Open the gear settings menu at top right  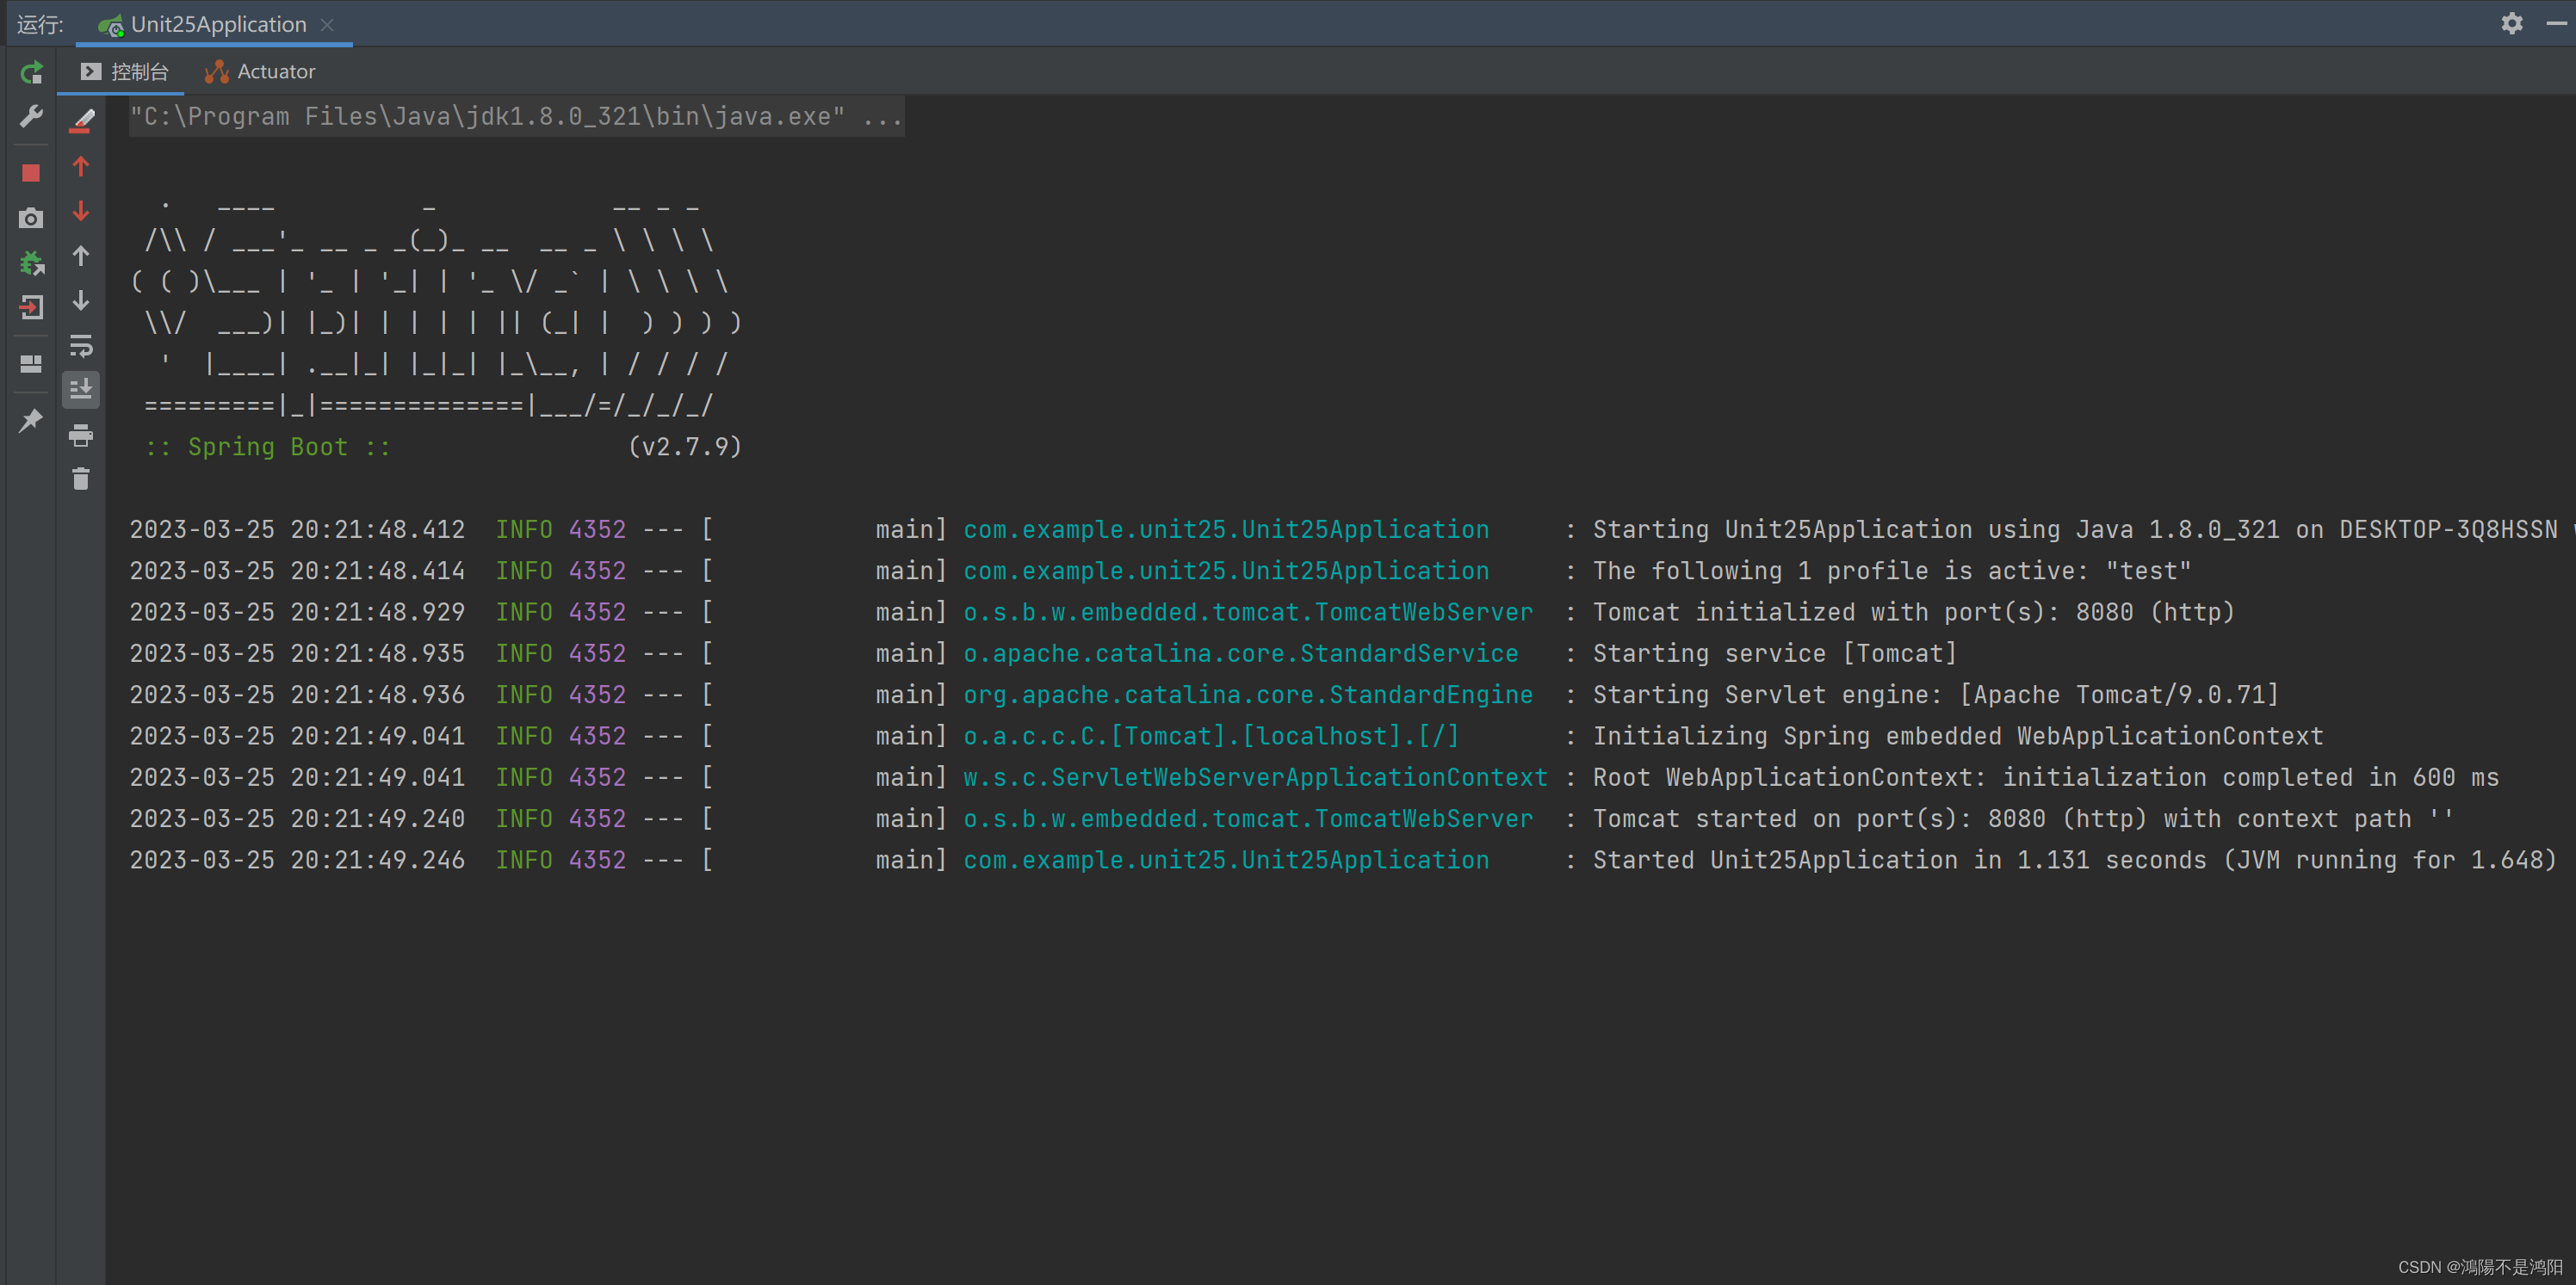(x=2511, y=23)
